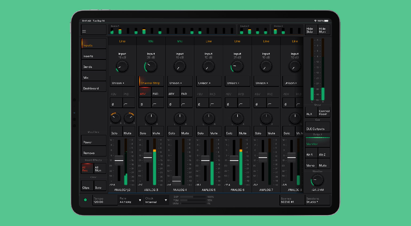
Task: Solo the ANALOG 6 channel
Action: coord(231,132)
